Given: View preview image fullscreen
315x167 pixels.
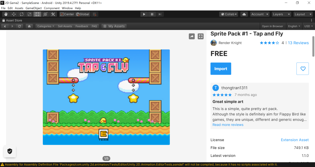Looking at the screenshot, I should tap(201, 36).
